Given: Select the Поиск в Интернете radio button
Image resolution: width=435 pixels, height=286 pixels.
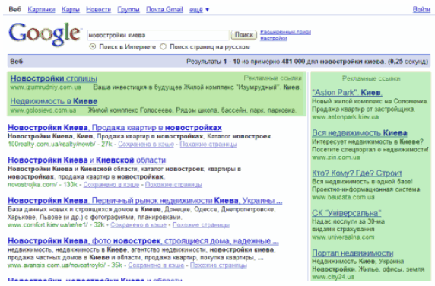Looking at the screenshot, I should tap(92, 46).
